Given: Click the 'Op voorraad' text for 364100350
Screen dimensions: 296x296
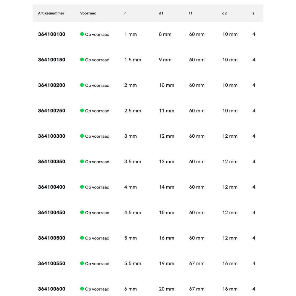Looking at the screenshot, I should tap(97, 162).
